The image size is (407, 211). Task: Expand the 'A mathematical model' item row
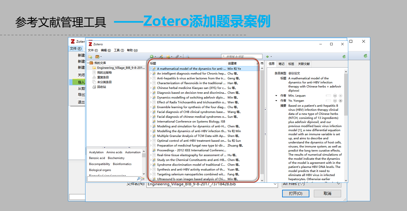coord(151,69)
